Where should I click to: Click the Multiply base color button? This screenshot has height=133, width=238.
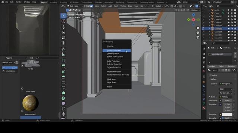click(226, 97)
